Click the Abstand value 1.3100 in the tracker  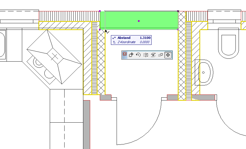(145, 38)
